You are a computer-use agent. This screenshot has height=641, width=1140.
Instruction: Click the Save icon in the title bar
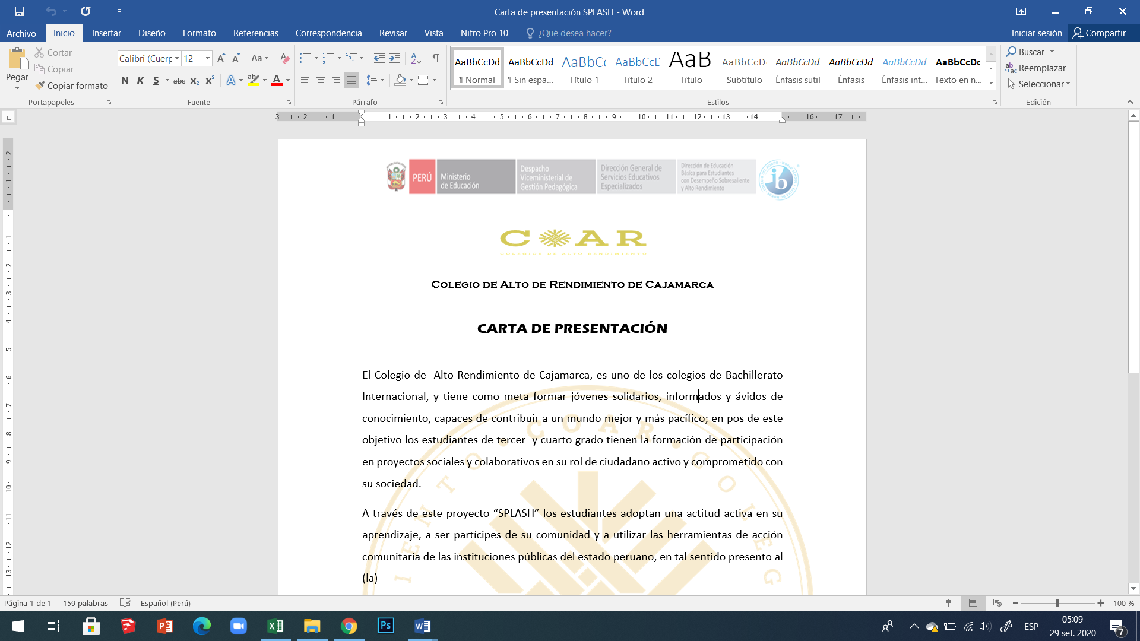[x=20, y=11]
